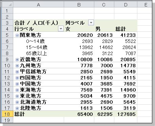Collapse the 関東地方 group
Screen dimensions: 155x126
click(x=17, y=35)
